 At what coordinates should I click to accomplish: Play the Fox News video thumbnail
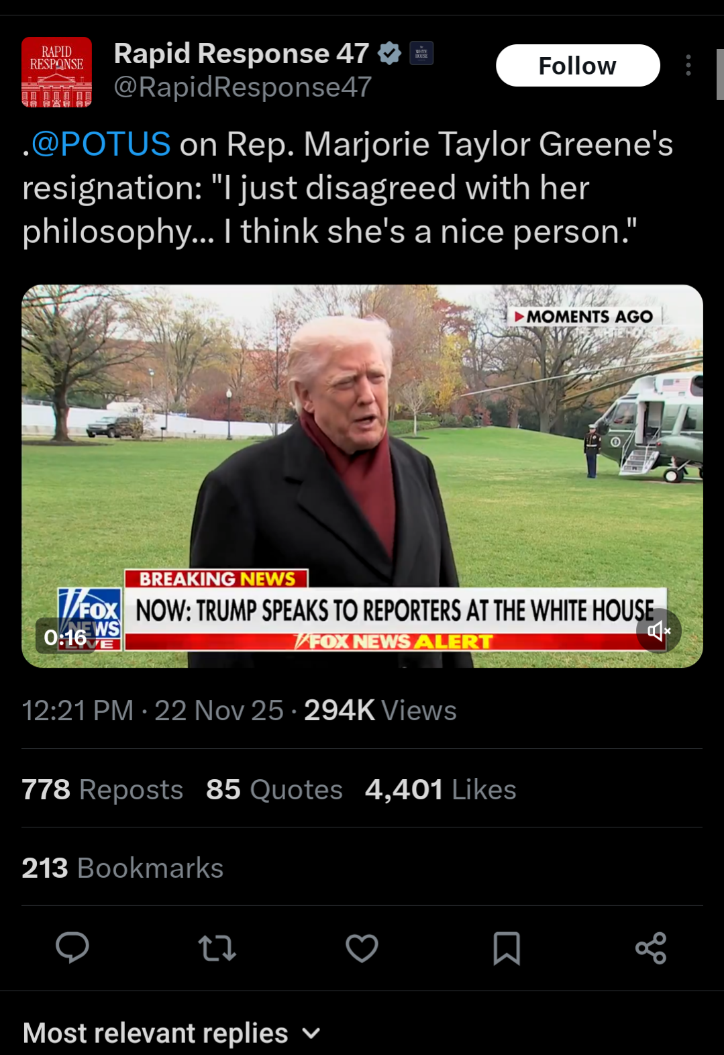click(362, 476)
